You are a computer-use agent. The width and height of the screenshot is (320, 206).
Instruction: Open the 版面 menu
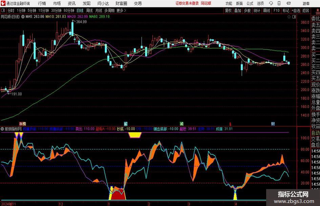239,3
